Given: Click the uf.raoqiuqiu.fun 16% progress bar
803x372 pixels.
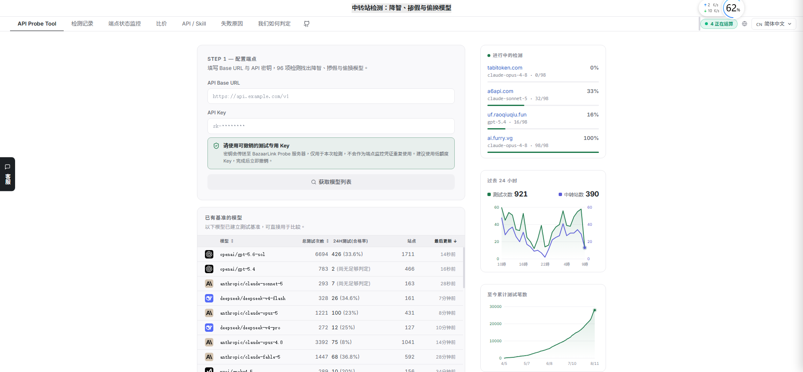Looking at the screenshot, I should 543,129.
